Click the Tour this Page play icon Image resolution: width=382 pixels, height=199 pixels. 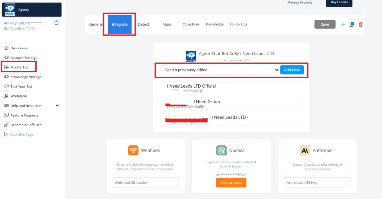pos(6,135)
